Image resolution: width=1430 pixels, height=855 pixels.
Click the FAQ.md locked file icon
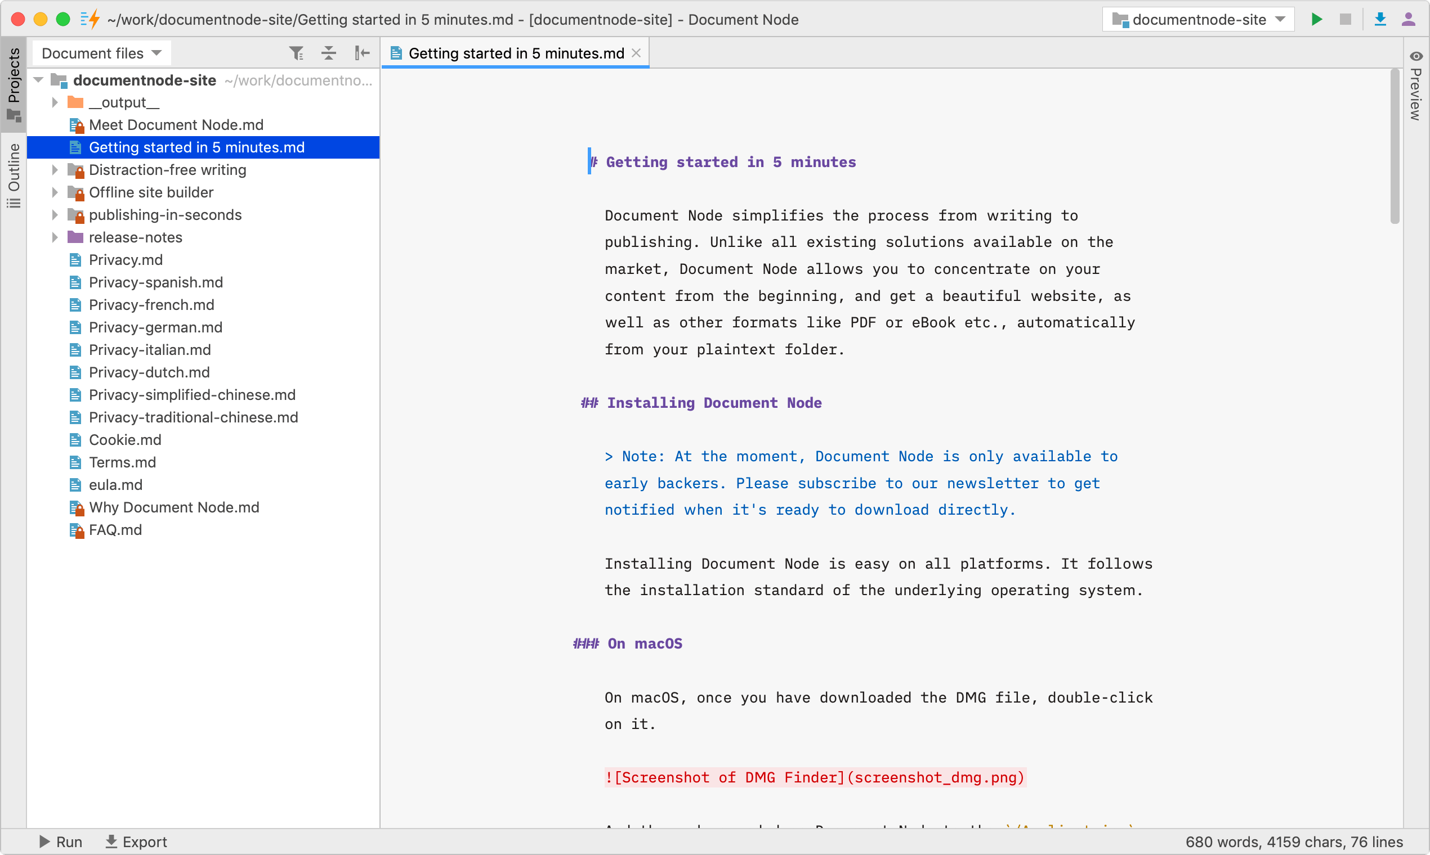(76, 530)
